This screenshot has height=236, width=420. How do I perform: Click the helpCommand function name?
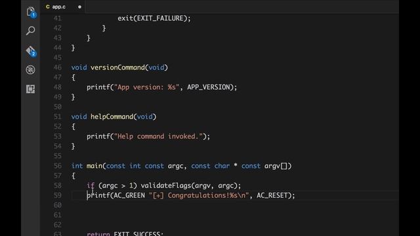click(x=112, y=117)
